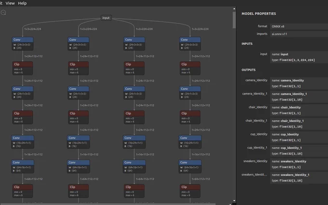Image resolution: width=328 pixels, height=205 pixels.
Task: Click the INPUTS section heading
Action: pyautogui.click(x=247, y=44)
